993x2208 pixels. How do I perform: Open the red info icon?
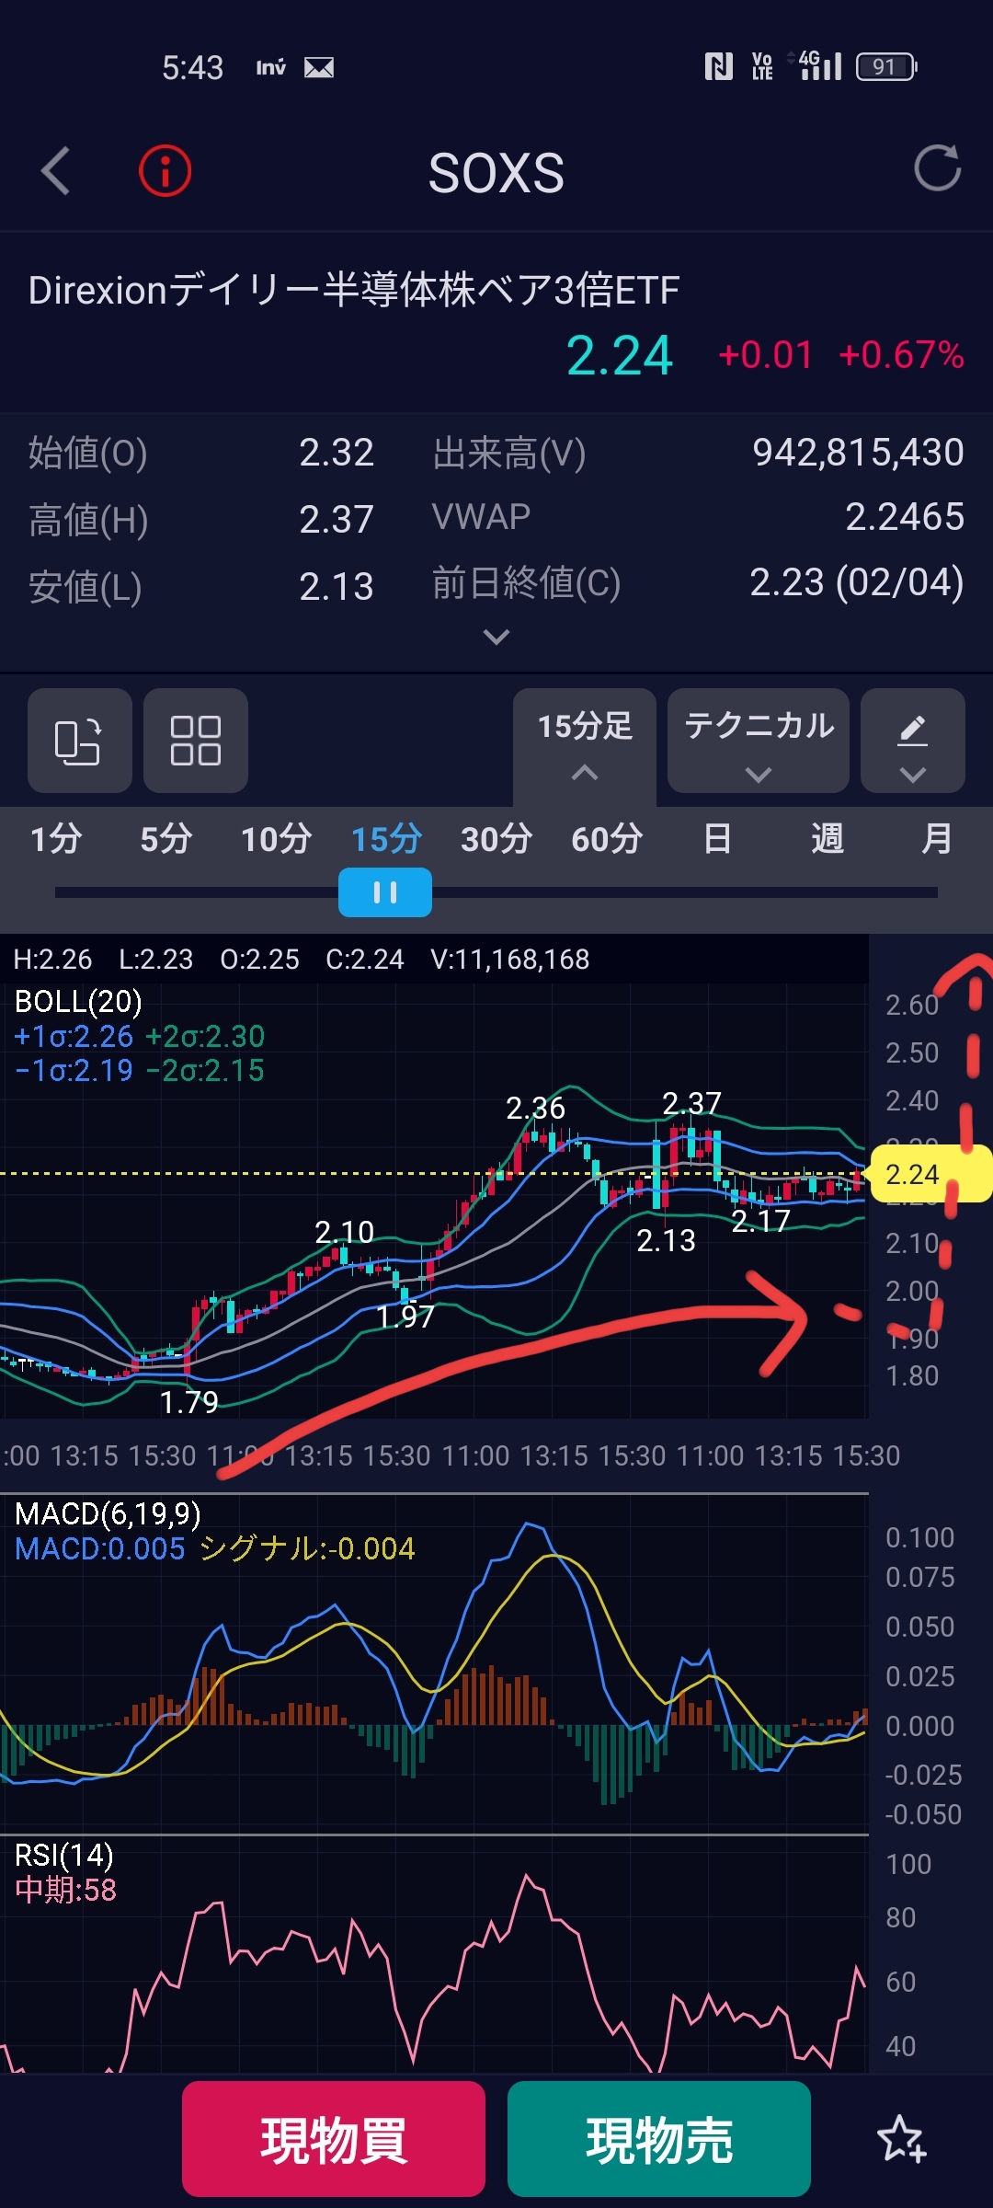165,171
